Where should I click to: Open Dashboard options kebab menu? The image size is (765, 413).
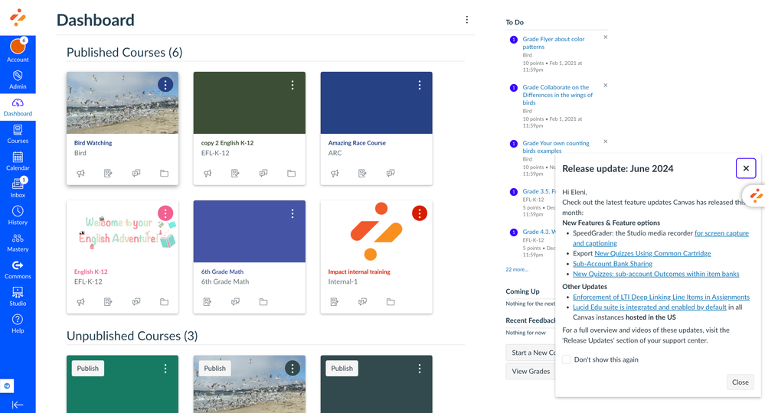click(467, 19)
